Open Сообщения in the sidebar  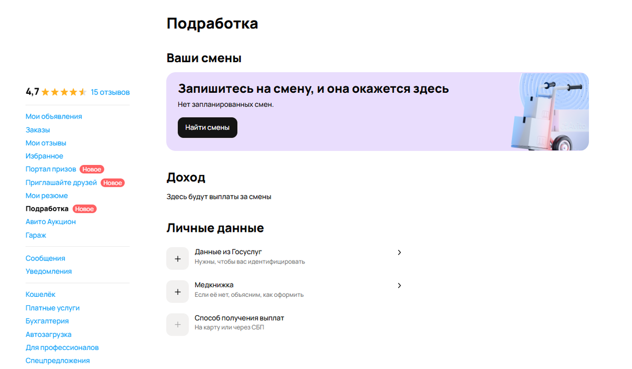tap(45, 258)
